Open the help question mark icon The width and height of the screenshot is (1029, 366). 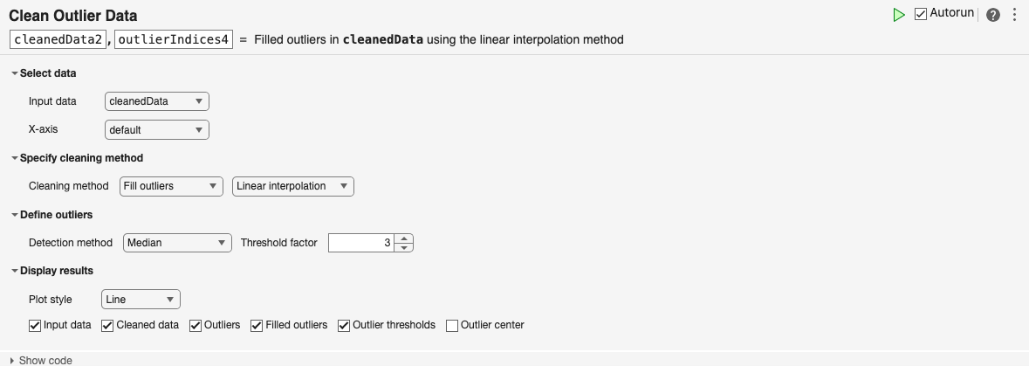[993, 15]
